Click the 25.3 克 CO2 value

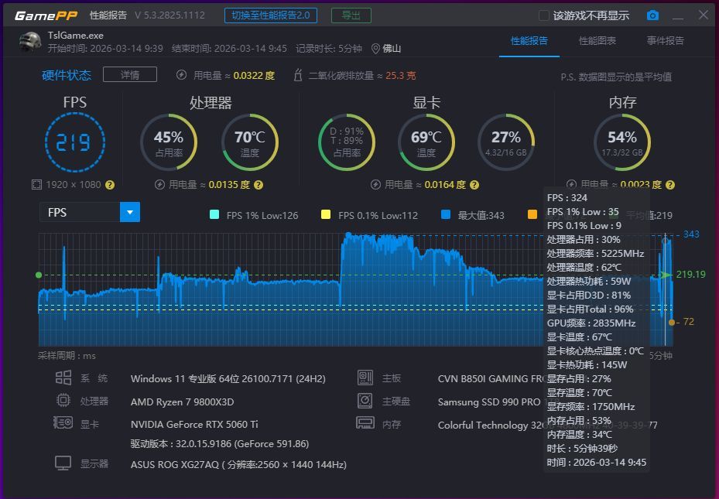[x=400, y=75]
